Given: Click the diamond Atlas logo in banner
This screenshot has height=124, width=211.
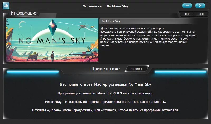Looking at the screenshot, I should pos(53,27).
